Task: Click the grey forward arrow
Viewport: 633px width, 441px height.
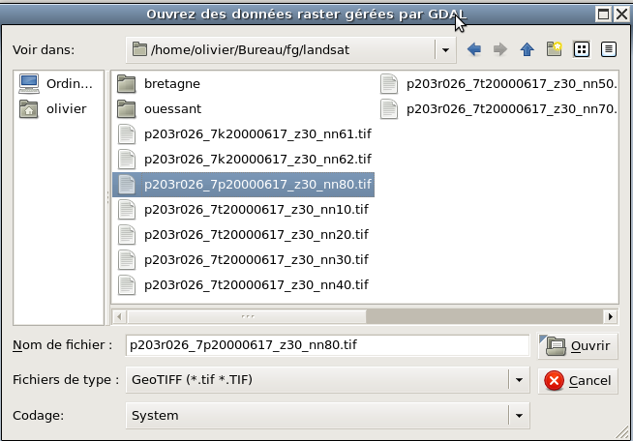Action: coord(500,49)
